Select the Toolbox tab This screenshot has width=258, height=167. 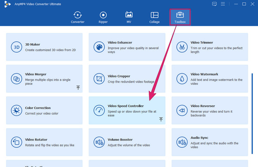(x=180, y=17)
